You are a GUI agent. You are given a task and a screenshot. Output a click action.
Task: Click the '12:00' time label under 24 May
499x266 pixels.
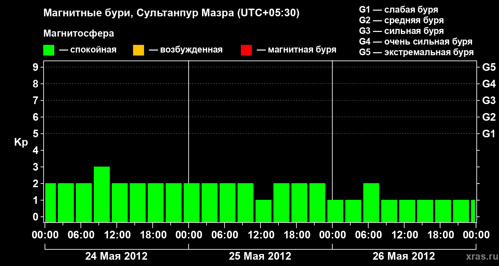117,235
